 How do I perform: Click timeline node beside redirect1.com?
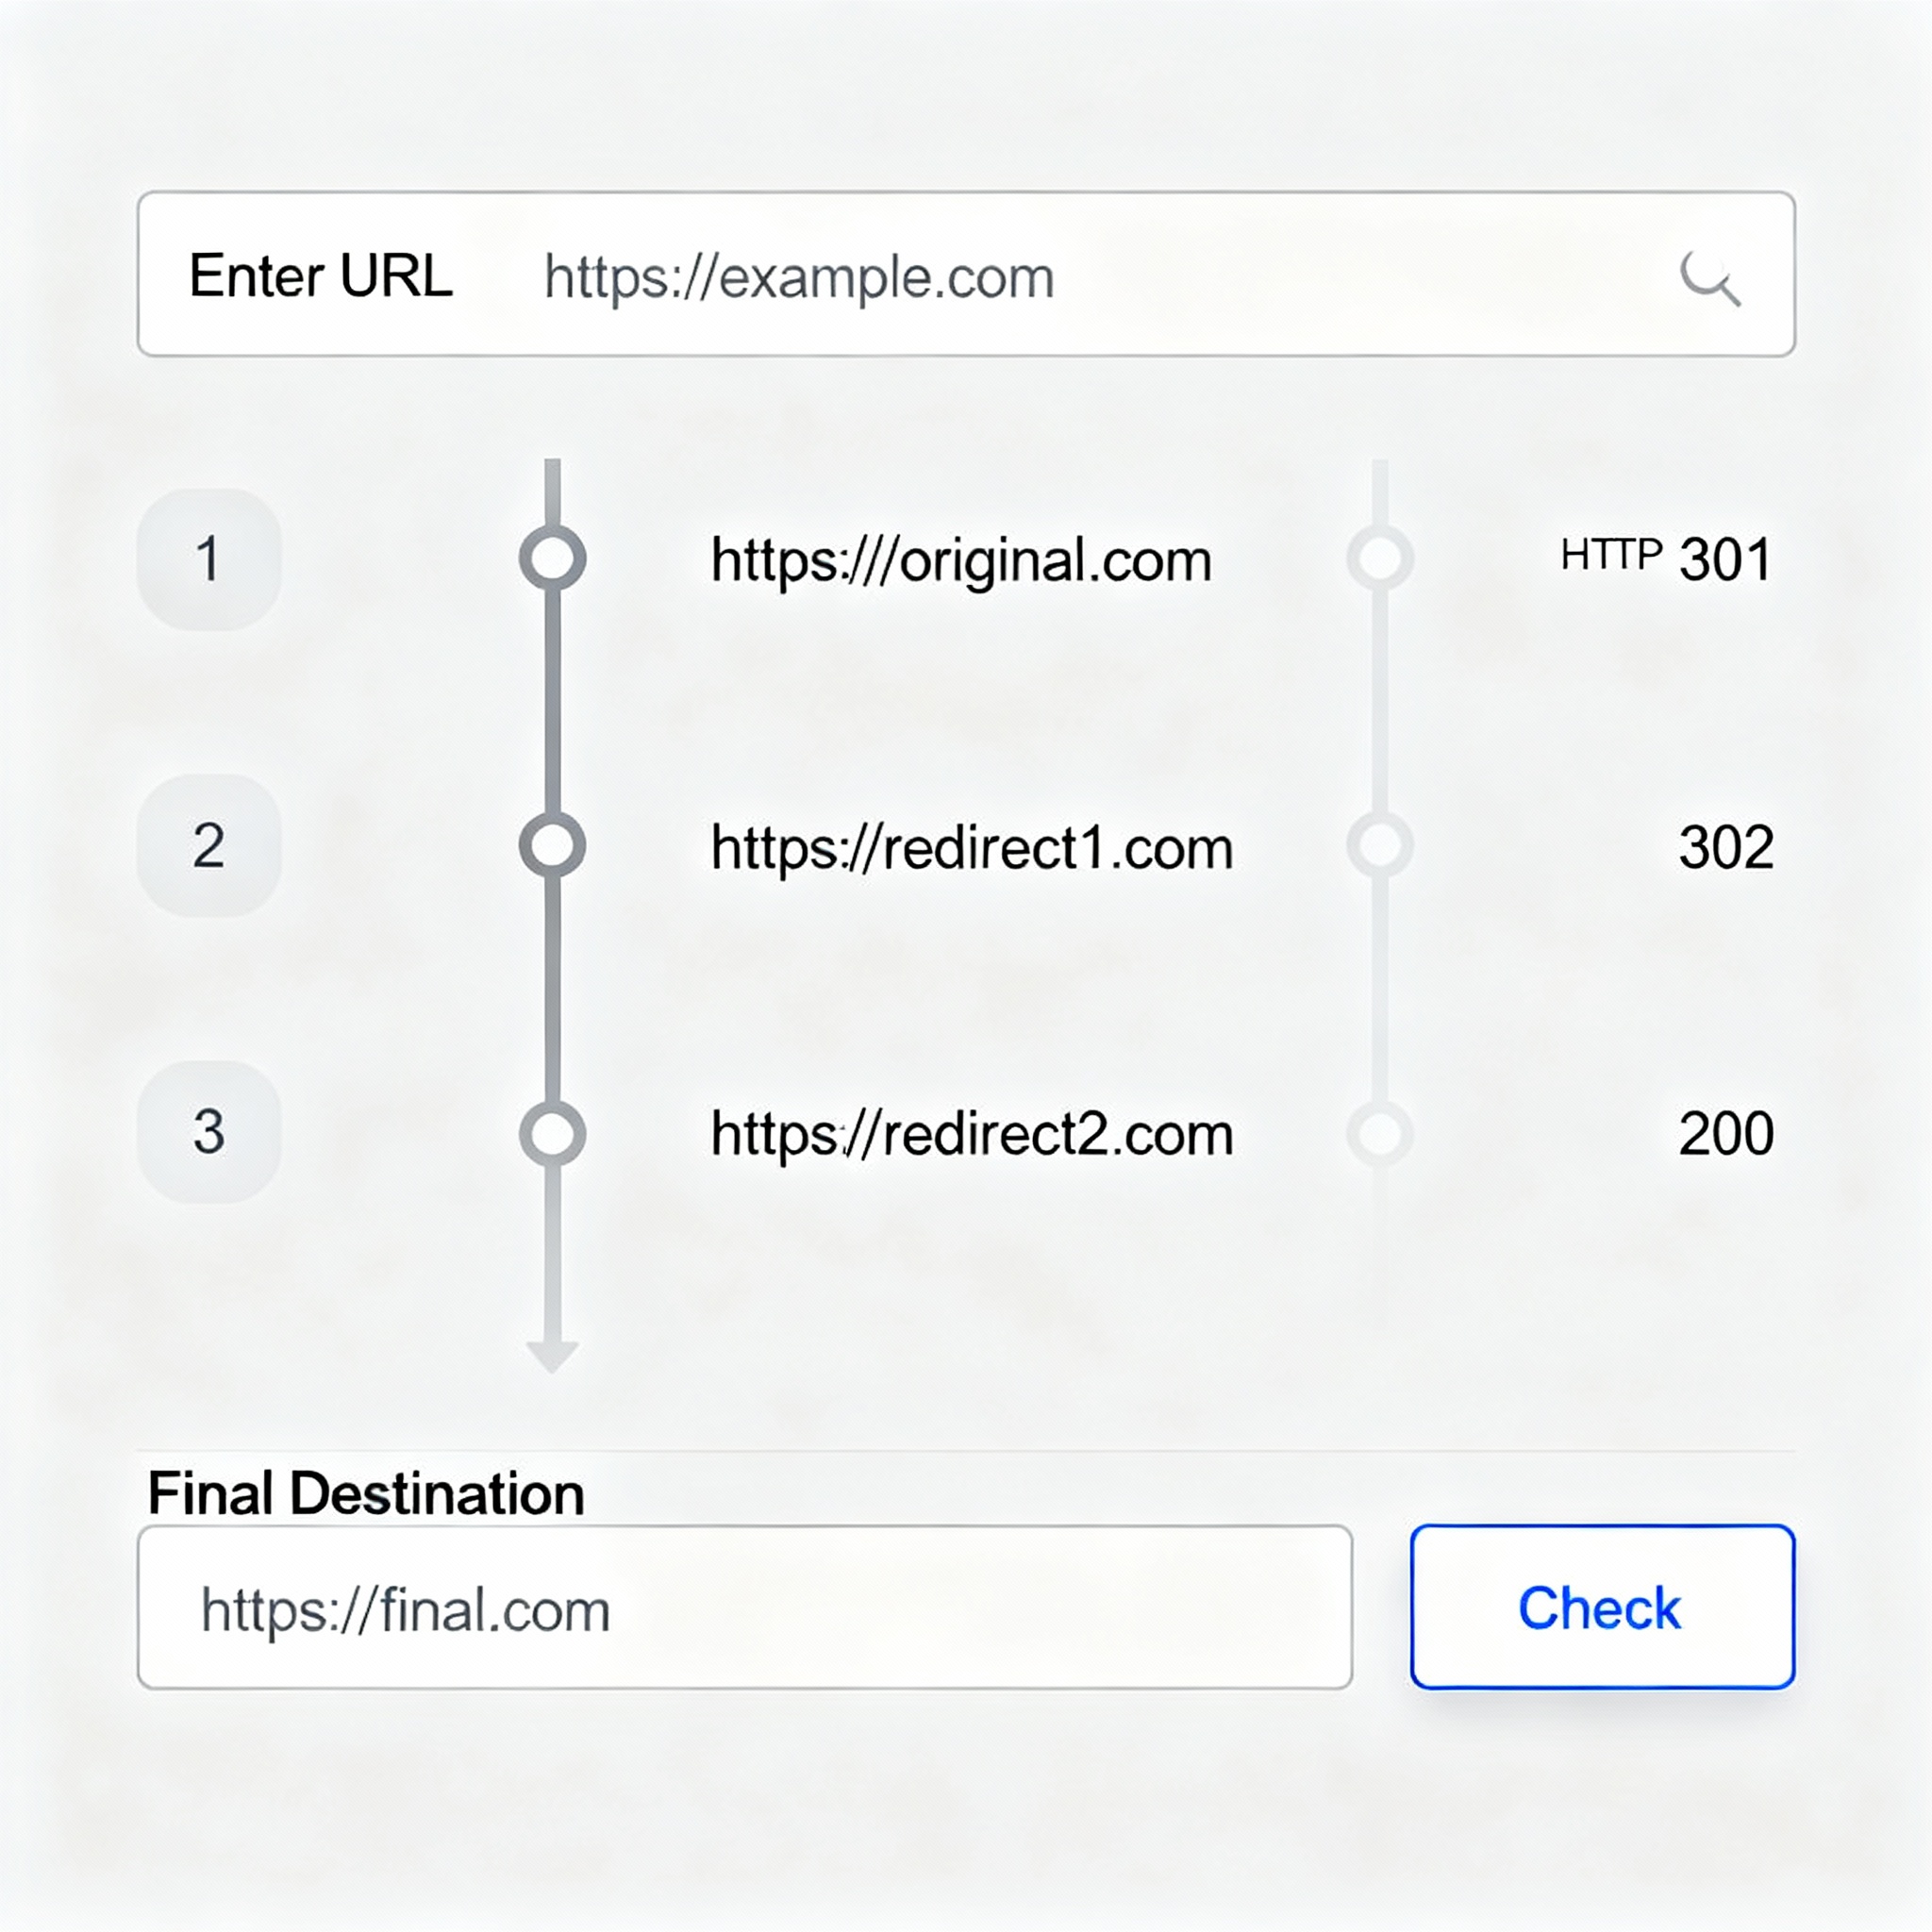tap(552, 845)
